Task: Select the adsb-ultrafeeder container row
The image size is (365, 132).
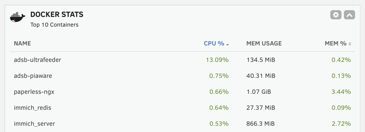Action: point(182,60)
